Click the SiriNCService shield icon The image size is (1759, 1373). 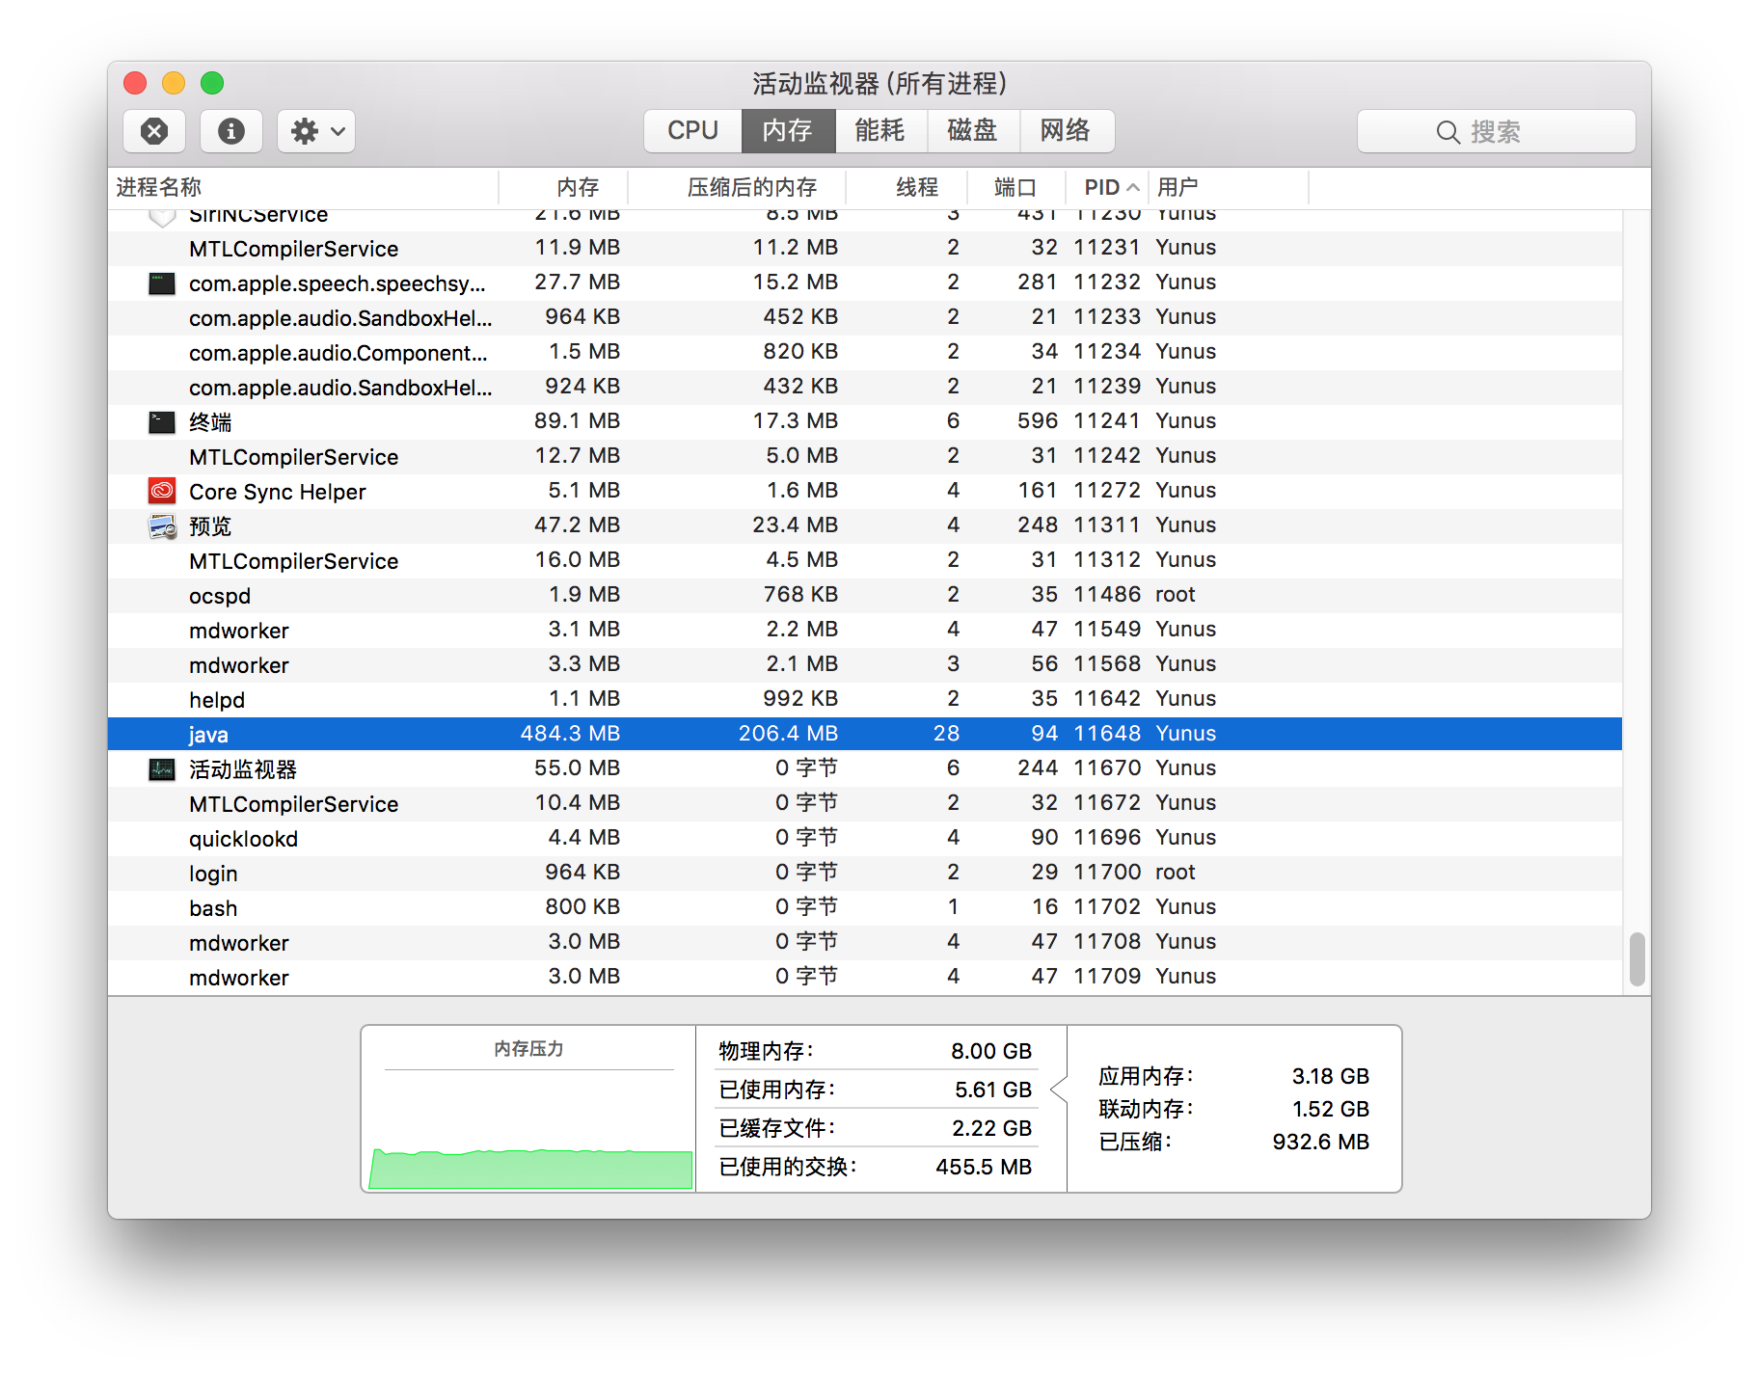pos(162,217)
